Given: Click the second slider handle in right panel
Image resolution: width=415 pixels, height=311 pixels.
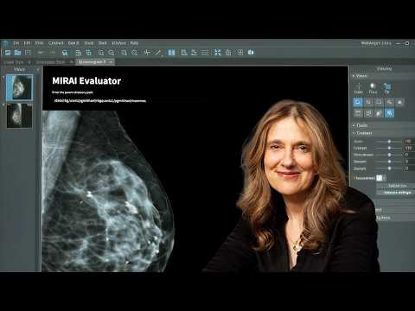Looking at the screenshot, I should (x=389, y=148).
